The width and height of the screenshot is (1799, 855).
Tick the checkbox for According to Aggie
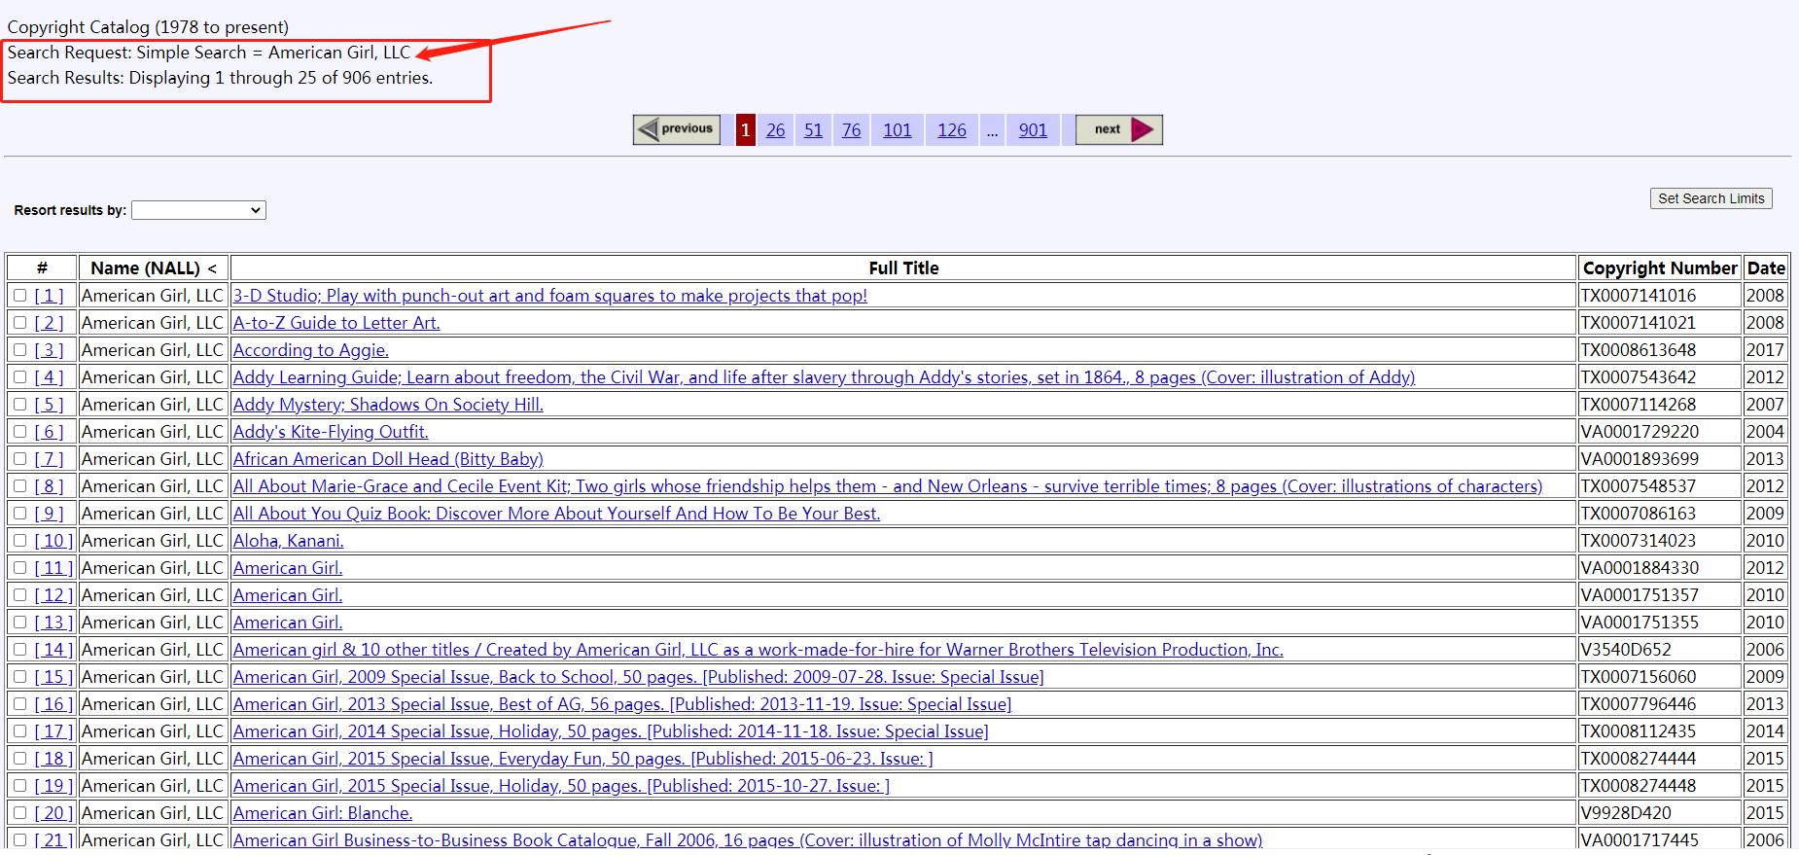(19, 350)
